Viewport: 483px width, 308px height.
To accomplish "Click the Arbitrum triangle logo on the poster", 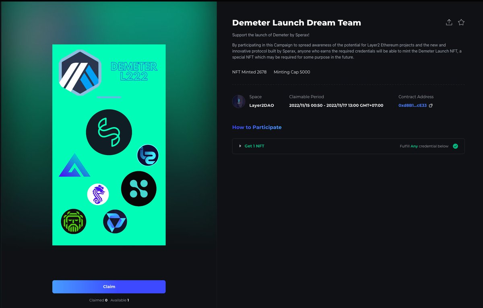I will (74, 166).
